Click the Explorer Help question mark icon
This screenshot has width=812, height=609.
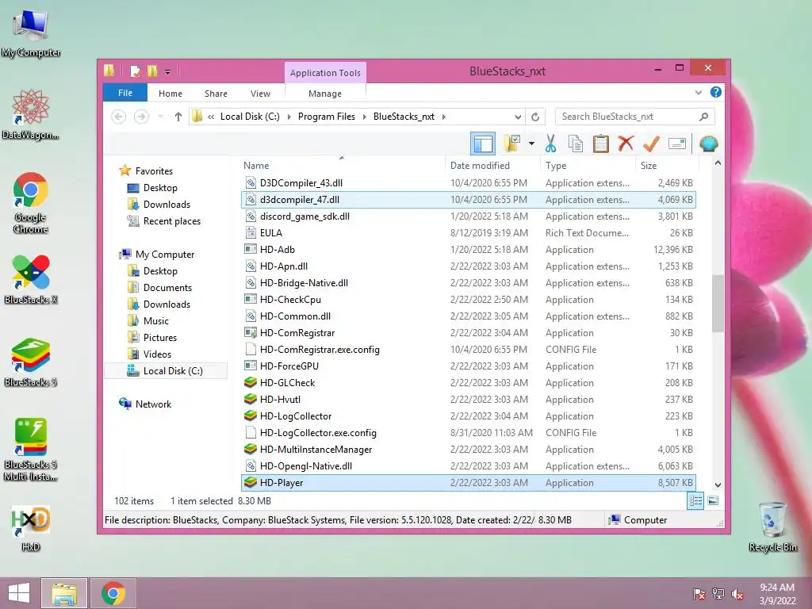pyautogui.click(x=716, y=92)
